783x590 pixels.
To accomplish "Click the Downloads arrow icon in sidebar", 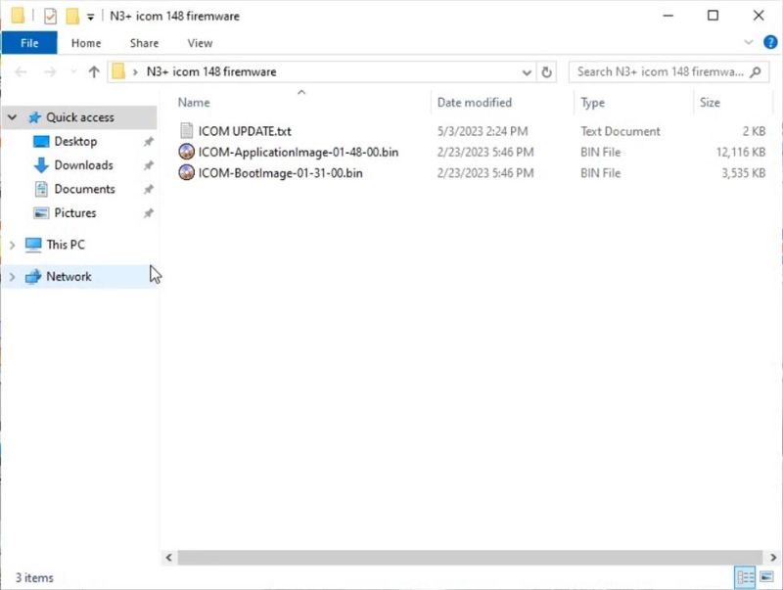I will tap(41, 165).
